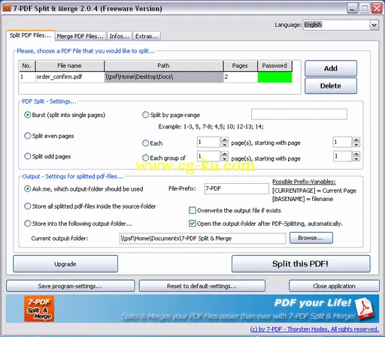
Task: Switch to Split PDF Files tab
Action: click(30, 35)
